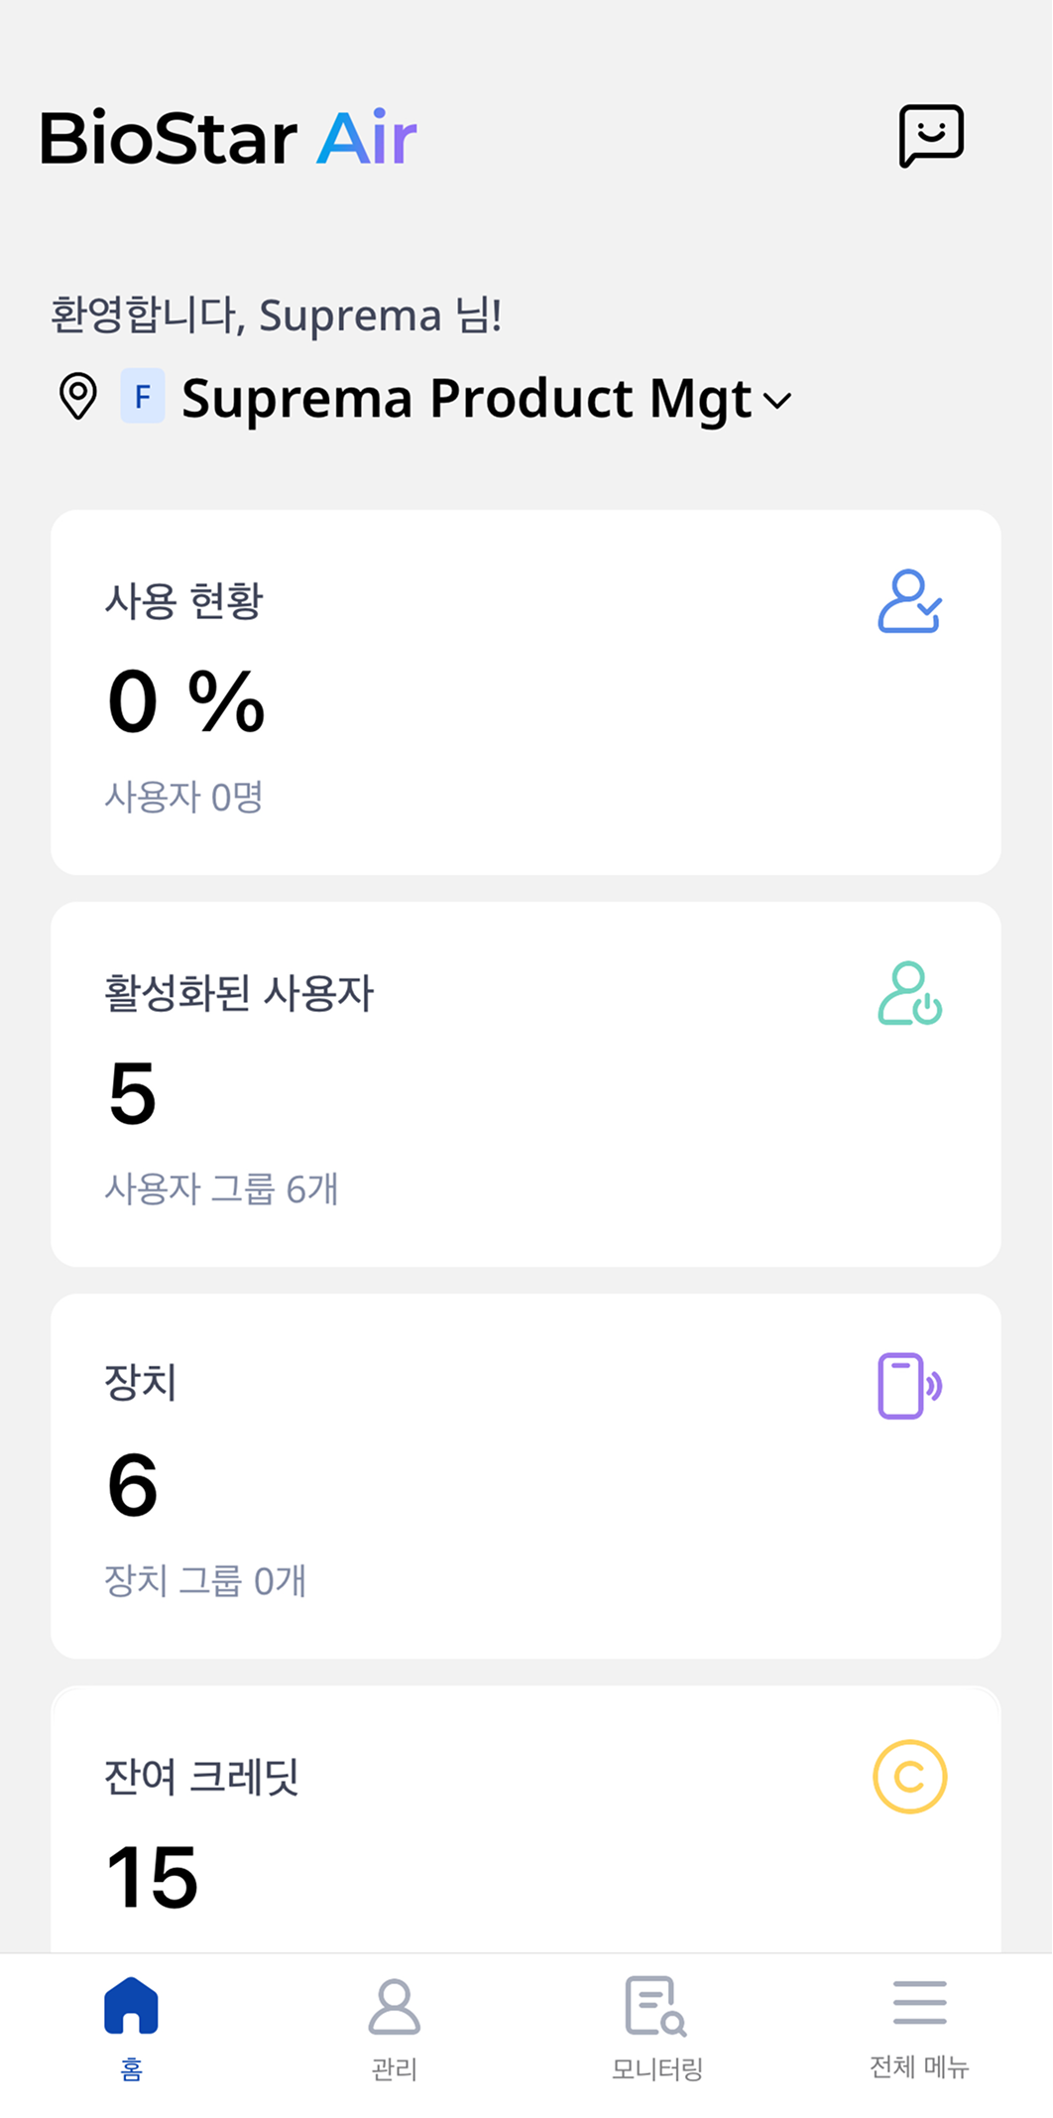Click the BioStar Air logo

tap(228, 138)
